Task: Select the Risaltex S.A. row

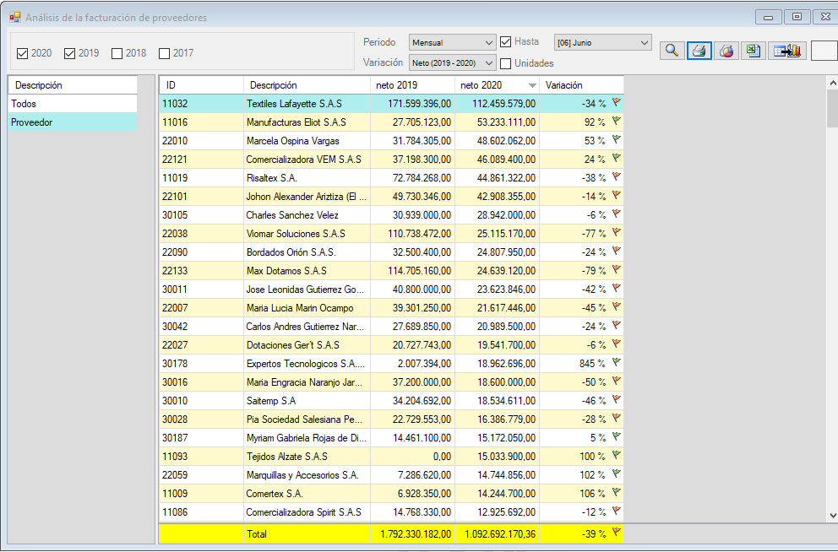Action: pyautogui.click(x=271, y=178)
